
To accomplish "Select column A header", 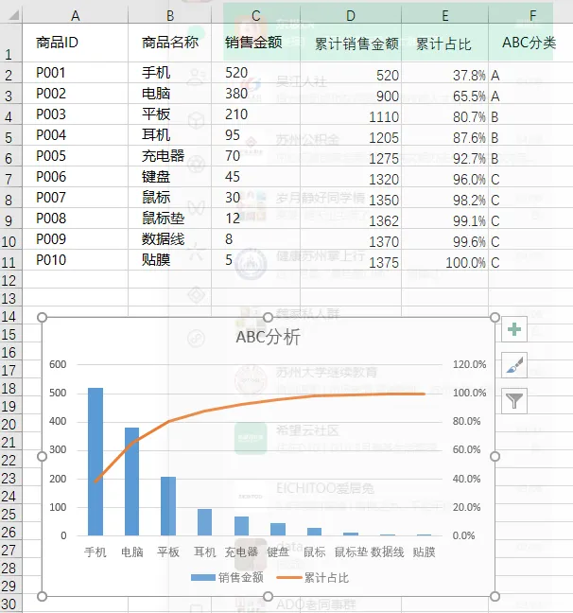I will [x=75, y=15].
